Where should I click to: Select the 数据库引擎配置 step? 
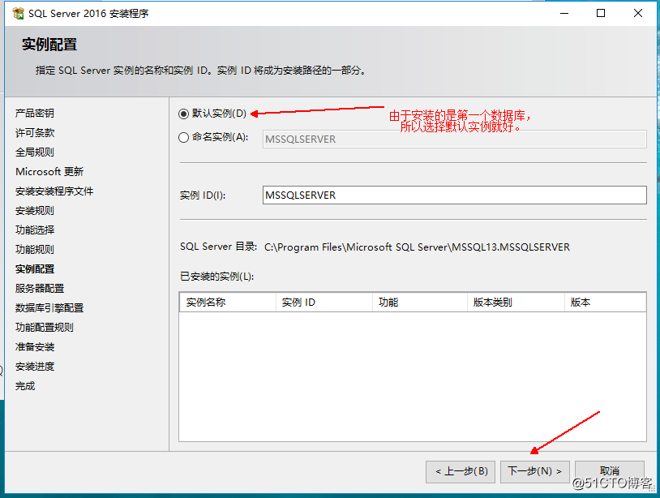pyautogui.click(x=49, y=307)
